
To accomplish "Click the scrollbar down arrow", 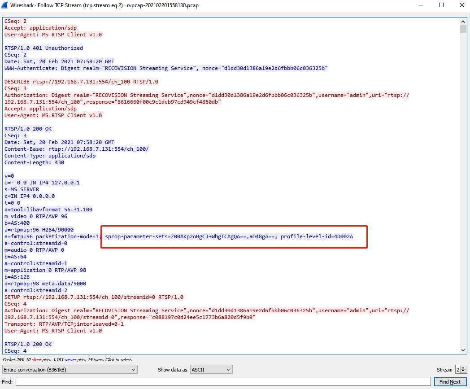I will [463, 350].
